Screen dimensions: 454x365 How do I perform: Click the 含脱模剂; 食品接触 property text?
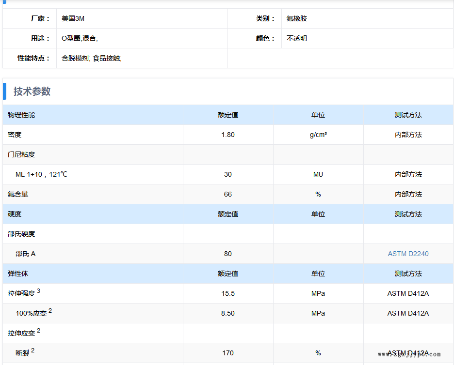91,58
